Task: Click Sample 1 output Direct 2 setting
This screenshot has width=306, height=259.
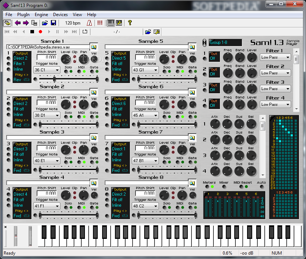Action: [20, 58]
